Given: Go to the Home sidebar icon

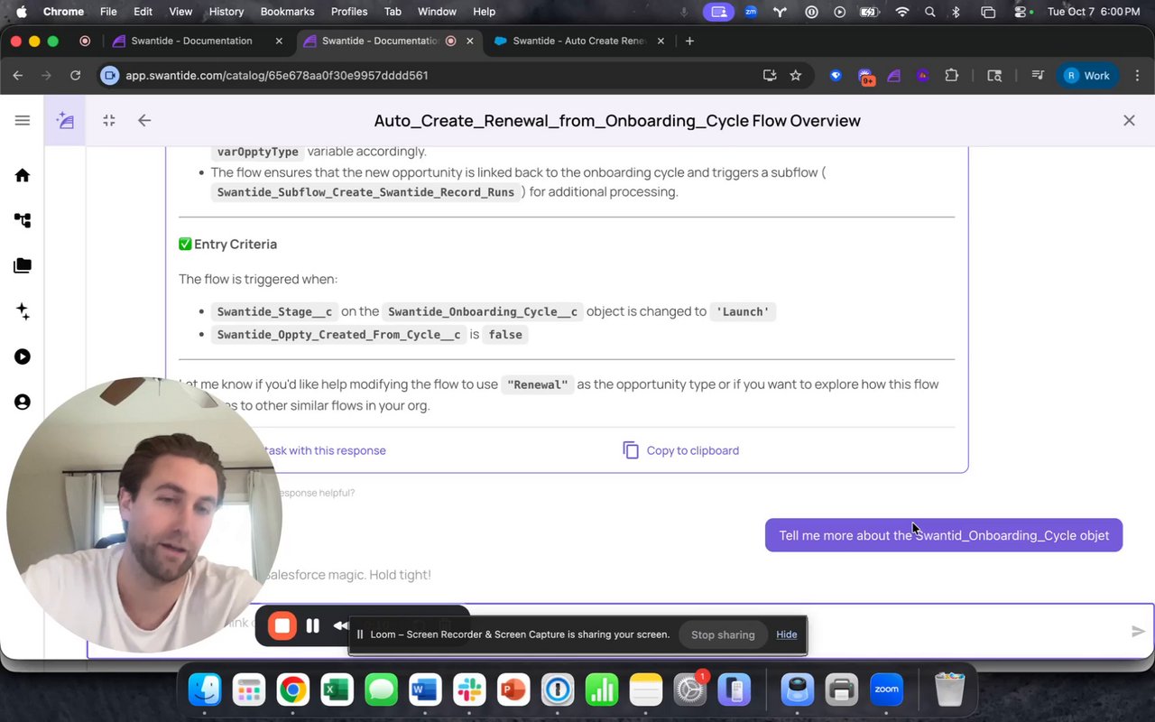Looking at the screenshot, I should tap(23, 175).
